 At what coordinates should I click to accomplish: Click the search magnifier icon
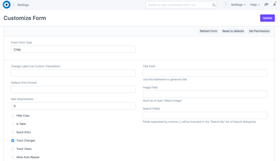213,5
